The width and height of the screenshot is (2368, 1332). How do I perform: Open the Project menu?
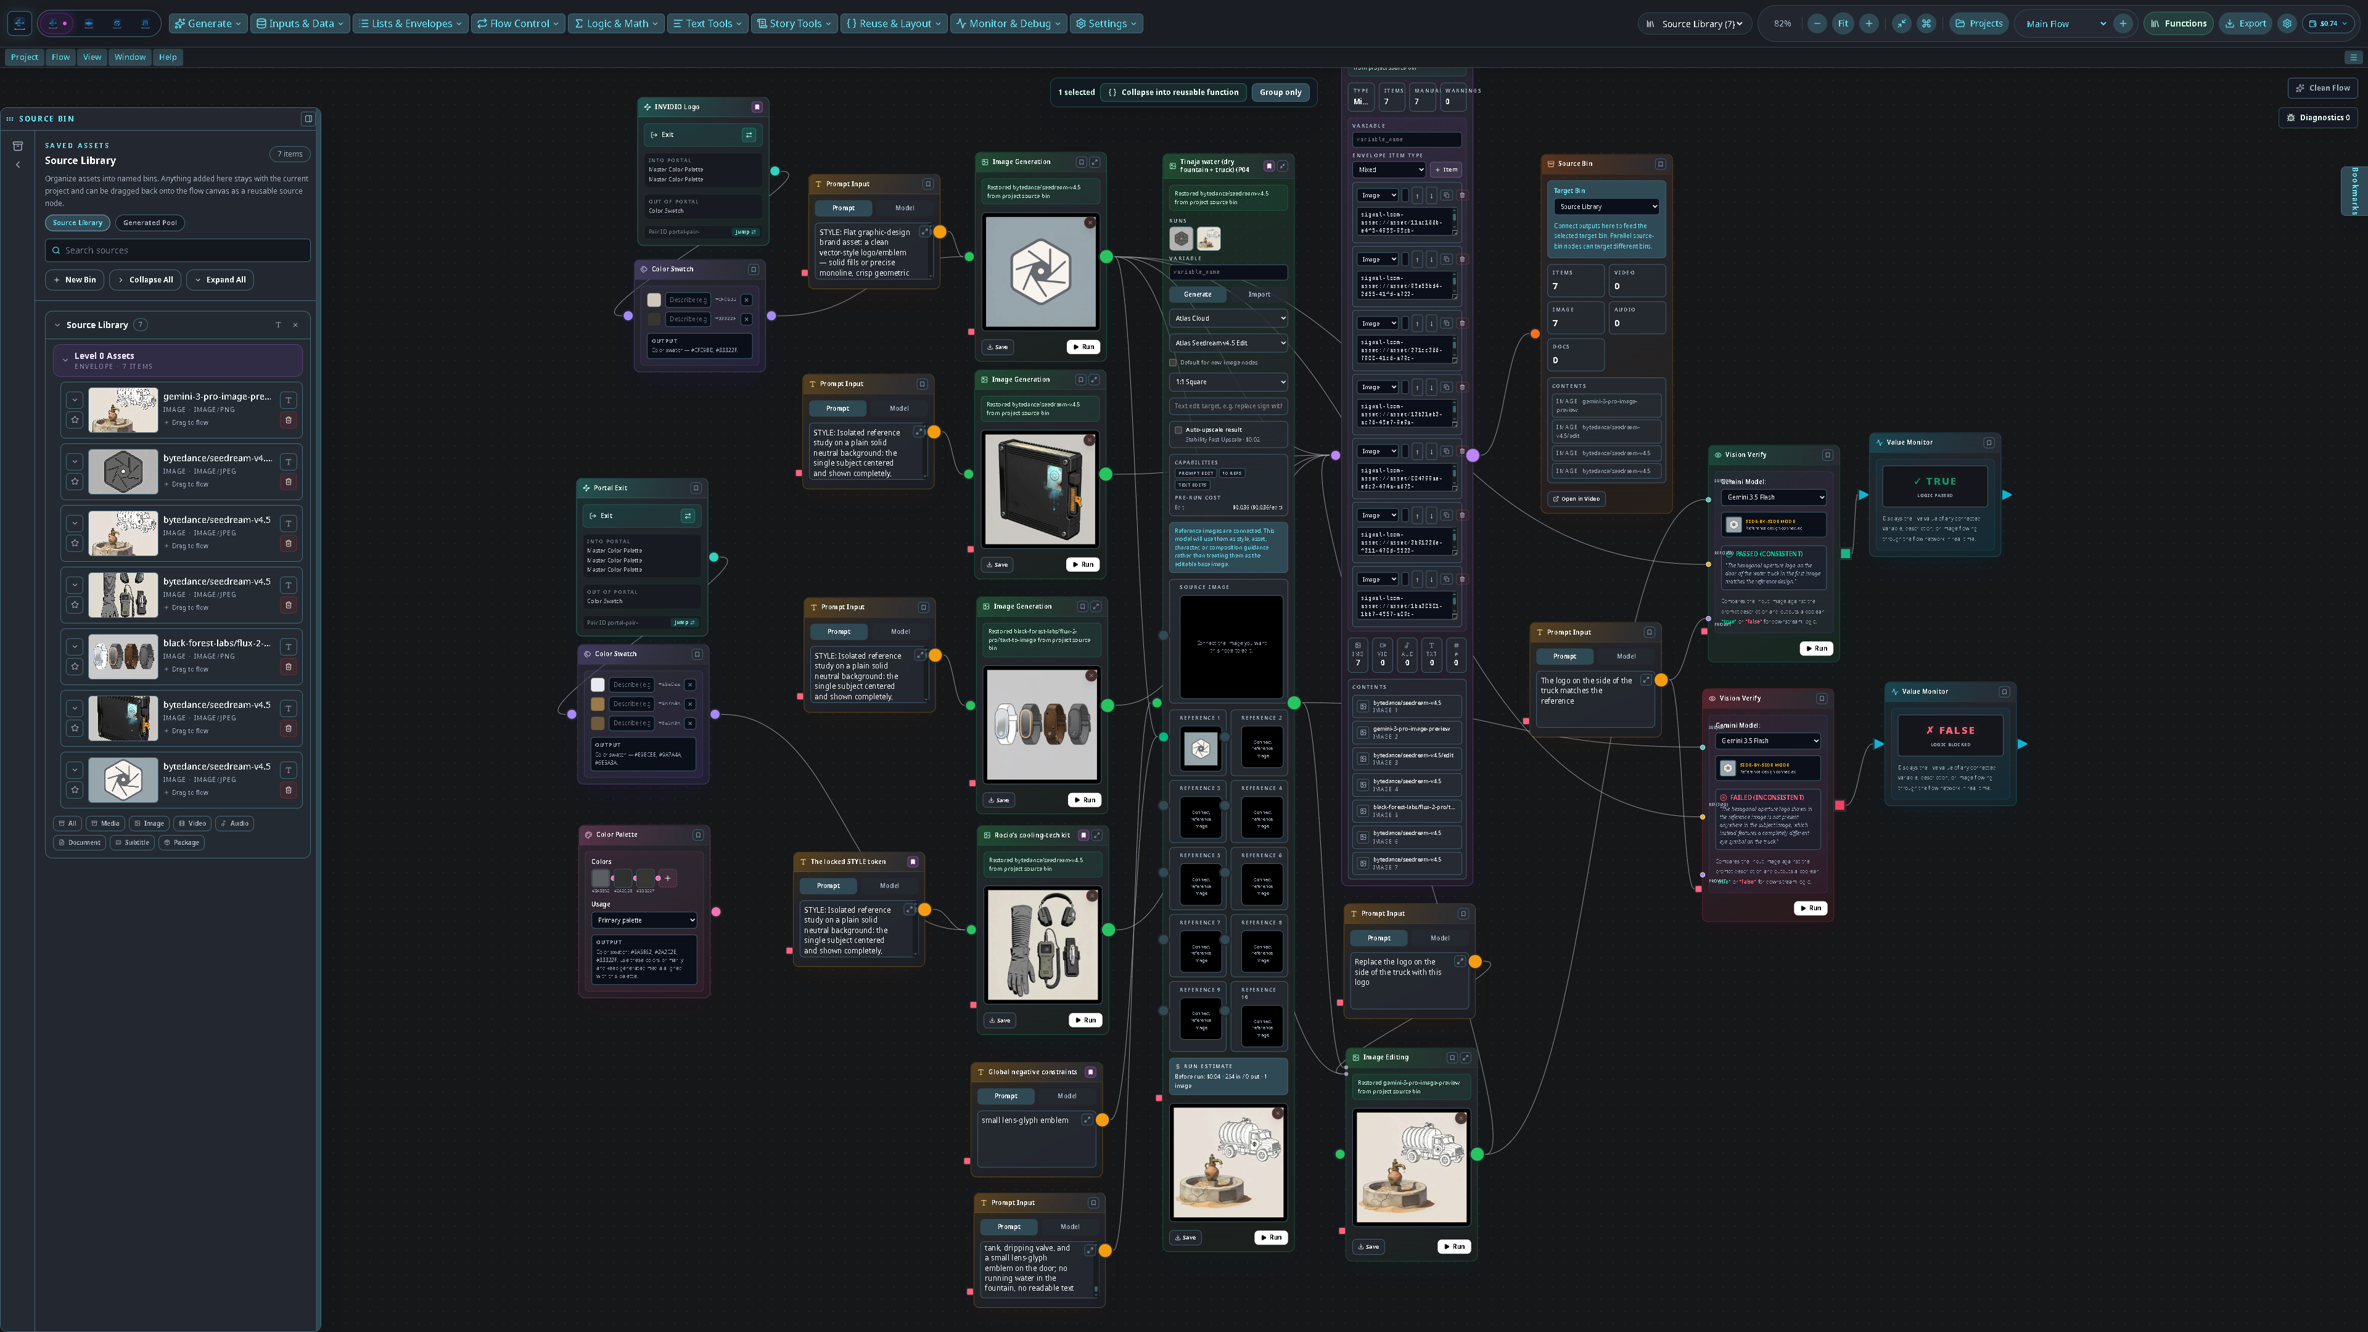click(x=25, y=57)
